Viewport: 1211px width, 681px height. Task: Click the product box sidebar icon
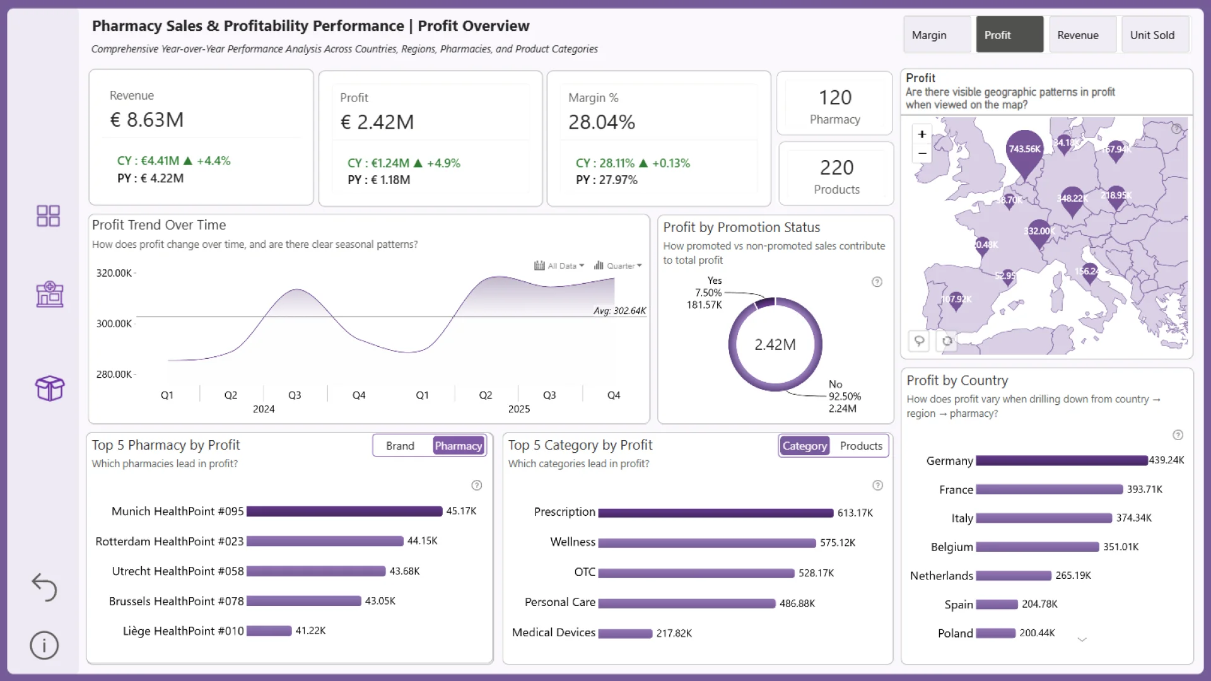tap(49, 388)
